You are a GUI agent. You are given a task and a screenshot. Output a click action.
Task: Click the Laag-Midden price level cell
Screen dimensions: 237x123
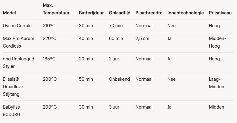click(217, 83)
